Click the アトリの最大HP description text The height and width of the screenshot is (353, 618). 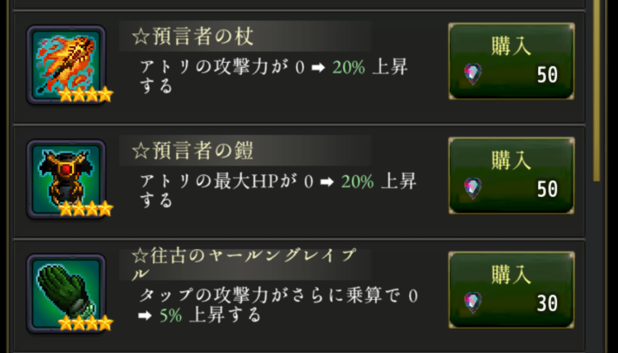click(278, 191)
